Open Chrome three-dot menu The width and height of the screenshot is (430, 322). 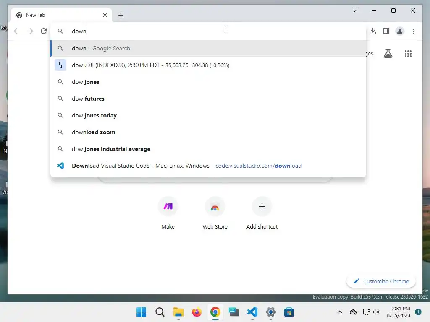(x=413, y=31)
